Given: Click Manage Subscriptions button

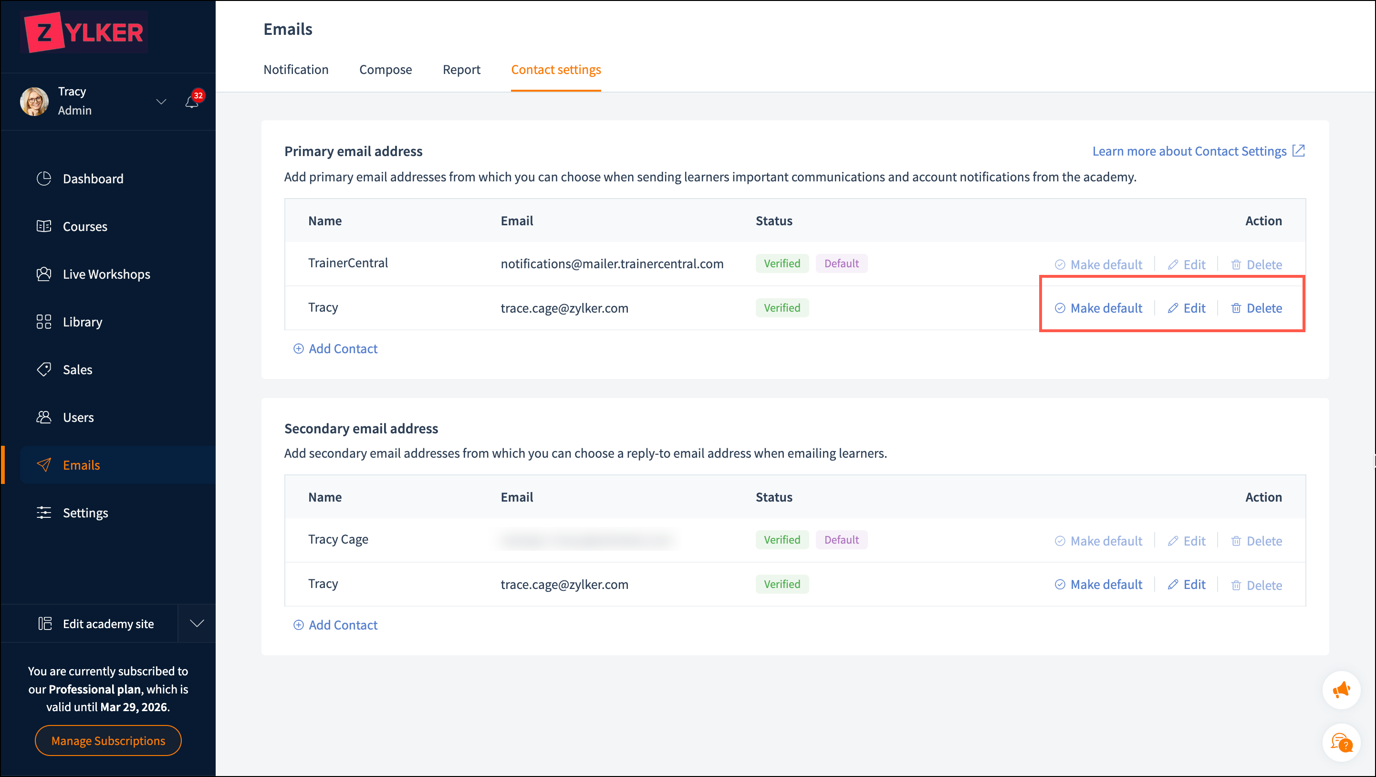Looking at the screenshot, I should click(x=108, y=740).
